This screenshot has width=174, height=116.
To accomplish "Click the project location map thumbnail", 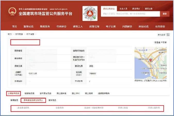I will tap(151, 63).
